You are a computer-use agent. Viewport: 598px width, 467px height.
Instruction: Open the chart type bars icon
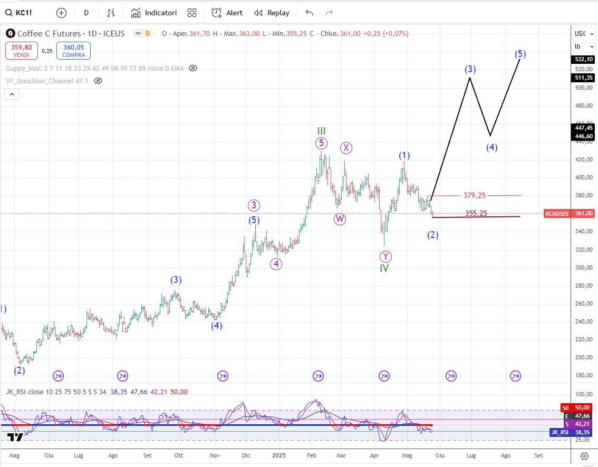point(111,13)
